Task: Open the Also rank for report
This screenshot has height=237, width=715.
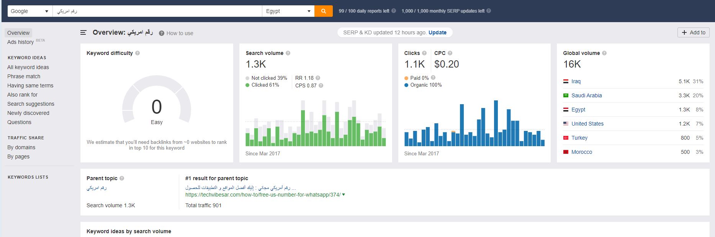Action: 22,95
